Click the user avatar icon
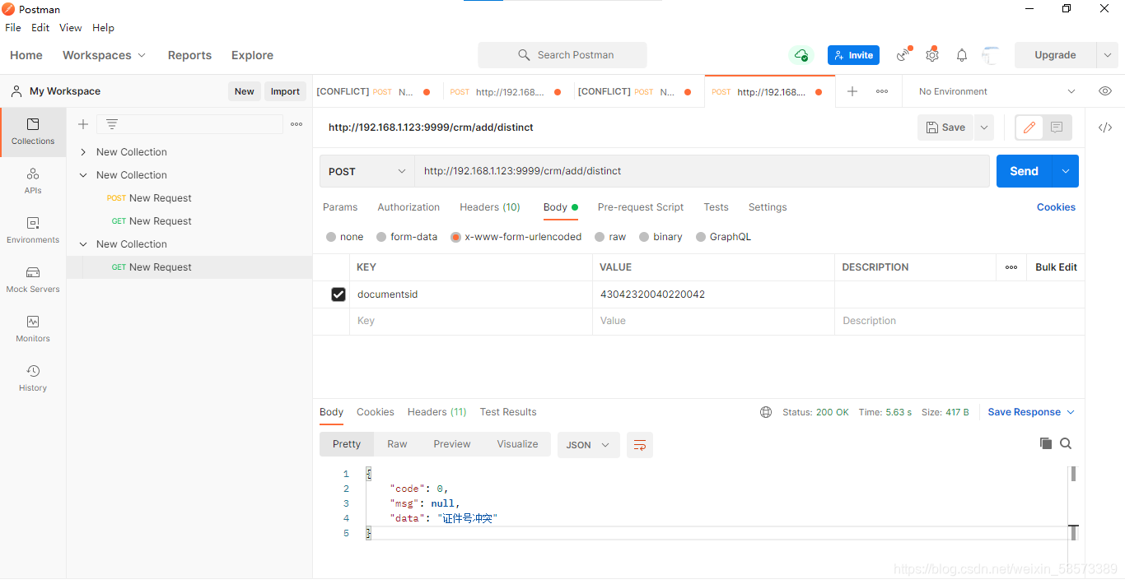Viewport: 1125px width, 584px height. [991, 55]
